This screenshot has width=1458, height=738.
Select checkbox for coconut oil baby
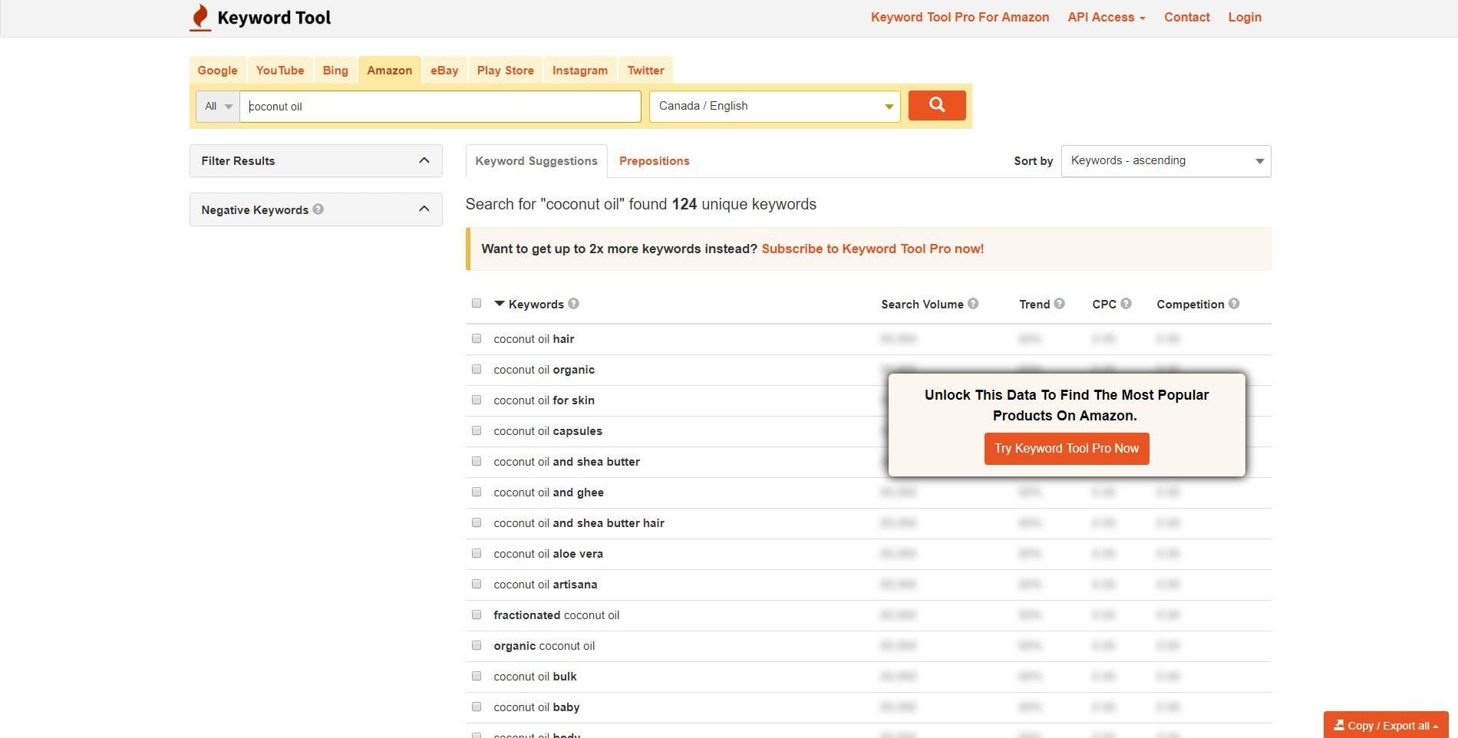pos(477,707)
